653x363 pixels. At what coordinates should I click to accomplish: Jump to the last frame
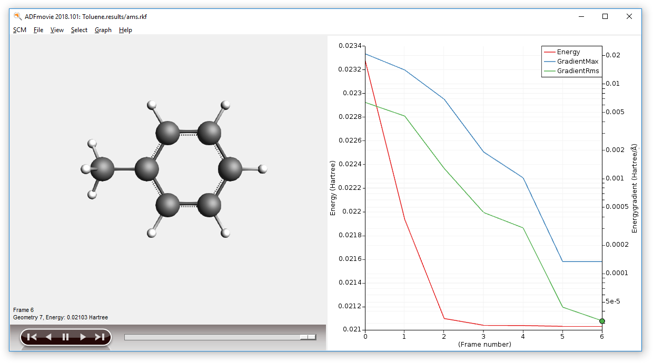point(100,337)
